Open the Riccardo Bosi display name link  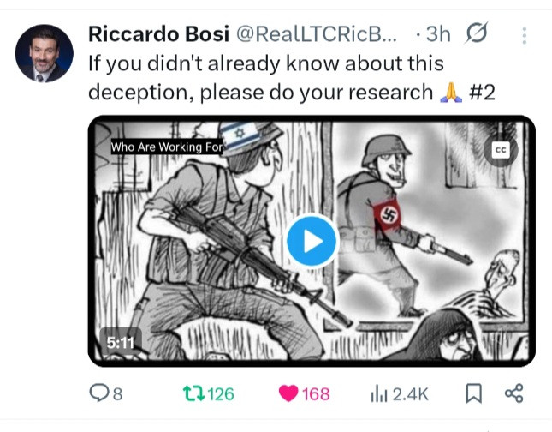[x=158, y=34]
